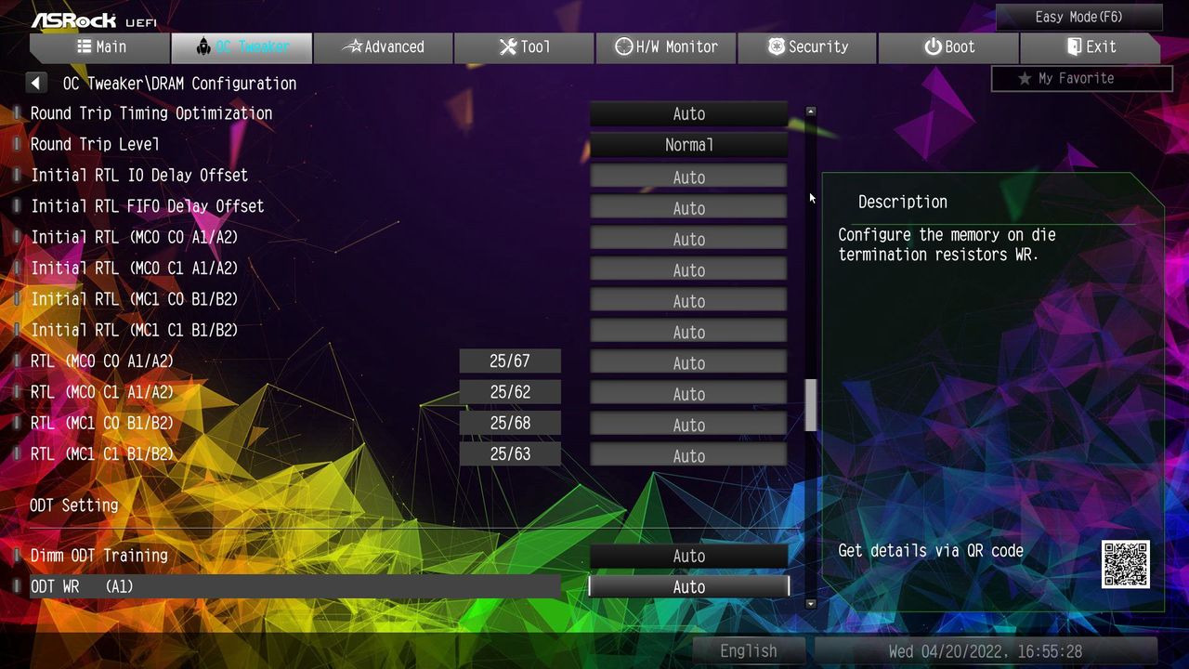Click Initial RTL FIFO Delay Offset value
Image resolution: width=1189 pixels, height=669 pixels.
point(688,207)
